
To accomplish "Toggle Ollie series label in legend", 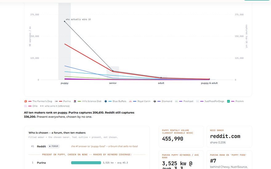I will [35, 106].
